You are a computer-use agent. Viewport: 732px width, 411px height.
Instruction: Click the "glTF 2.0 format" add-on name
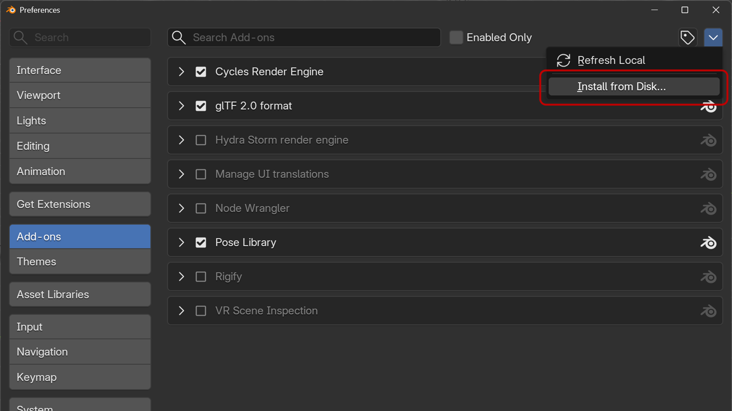tap(254, 106)
